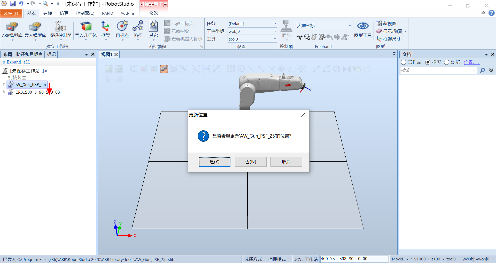Click the ribbon collapse caret near help
Screen dimensions: 496x263
coord(483,13)
